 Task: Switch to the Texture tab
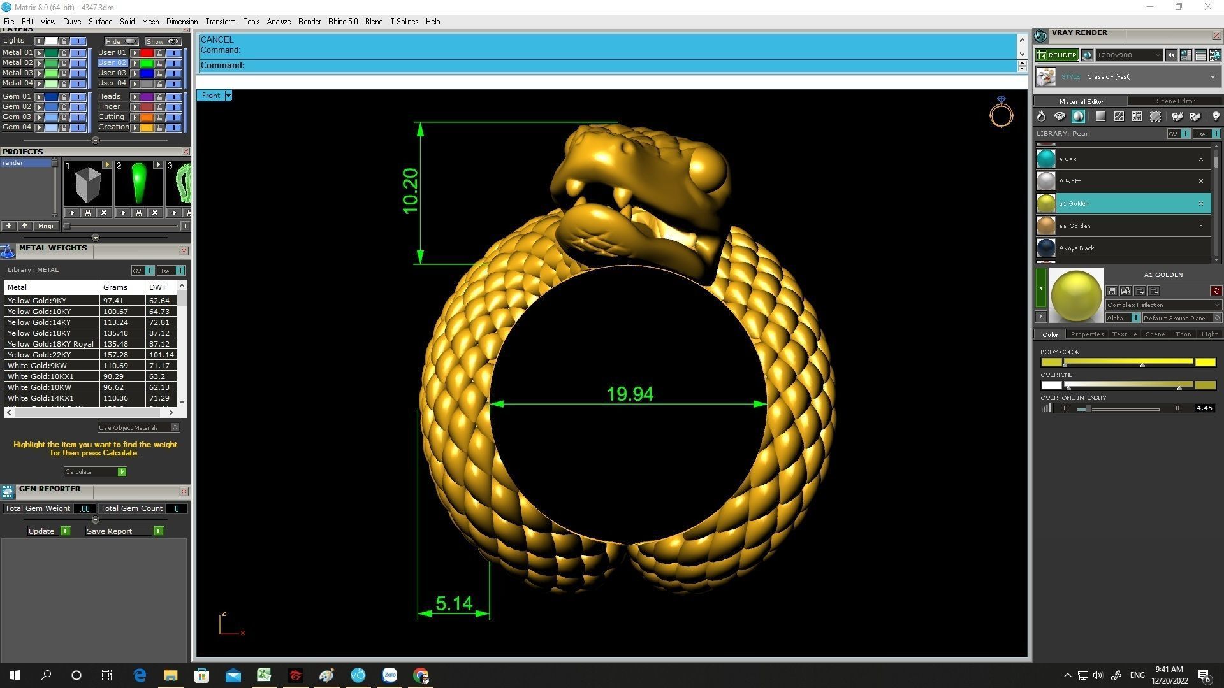click(1125, 334)
